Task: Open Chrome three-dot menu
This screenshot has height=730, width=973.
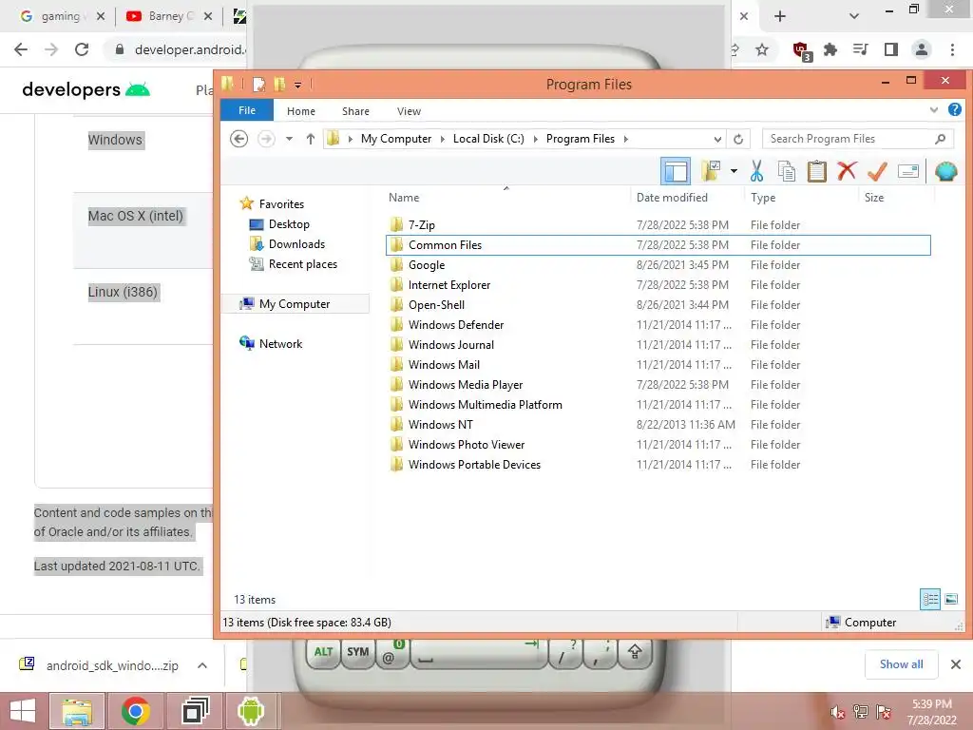Action: coord(952,49)
